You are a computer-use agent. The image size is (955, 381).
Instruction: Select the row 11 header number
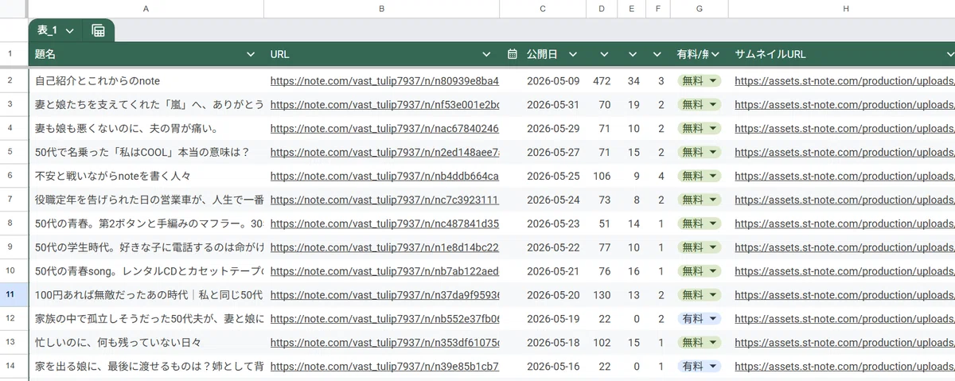point(10,295)
